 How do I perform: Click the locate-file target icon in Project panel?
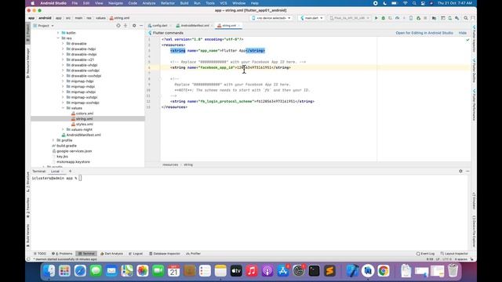tap(118, 26)
